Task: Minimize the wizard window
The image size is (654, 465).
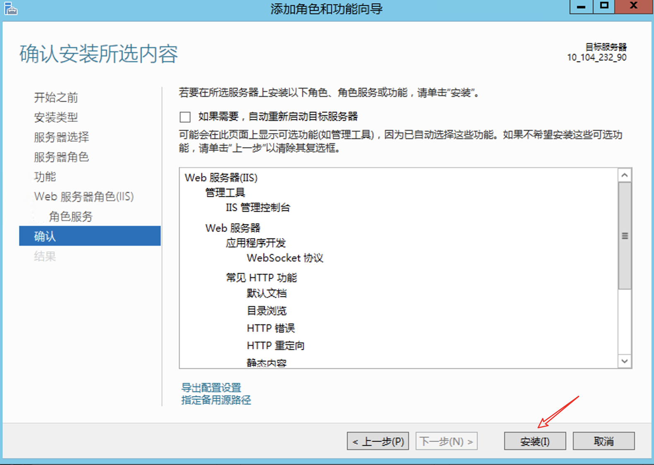Action: pyautogui.click(x=581, y=7)
